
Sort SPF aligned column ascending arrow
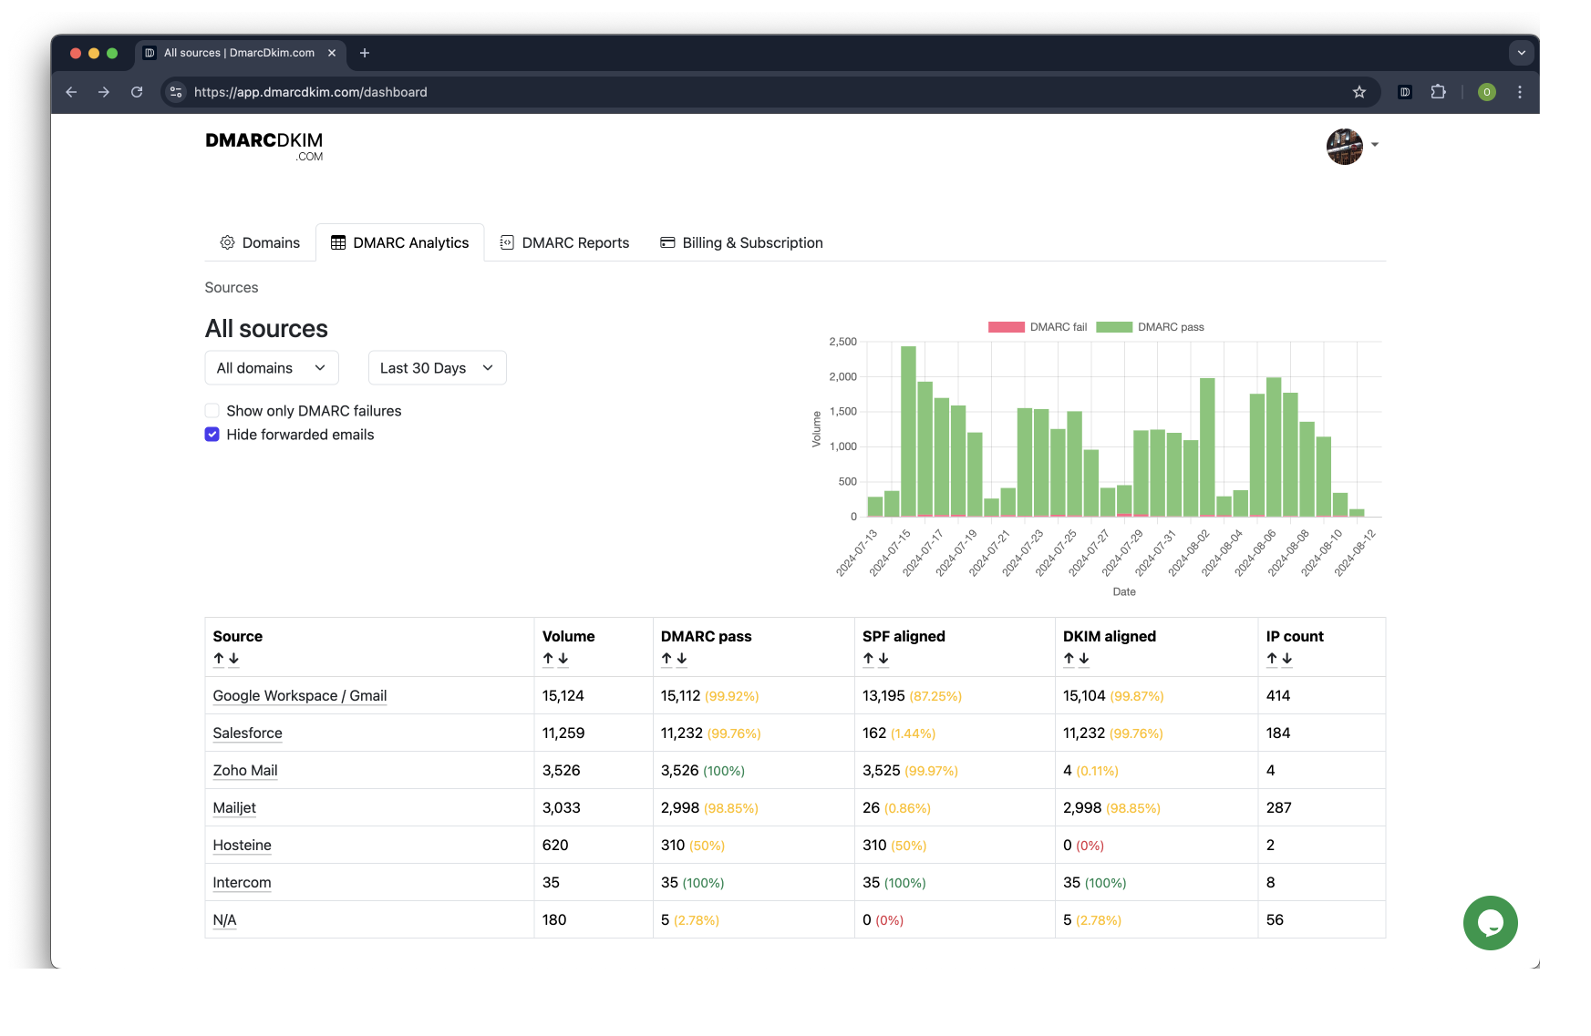tap(868, 659)
